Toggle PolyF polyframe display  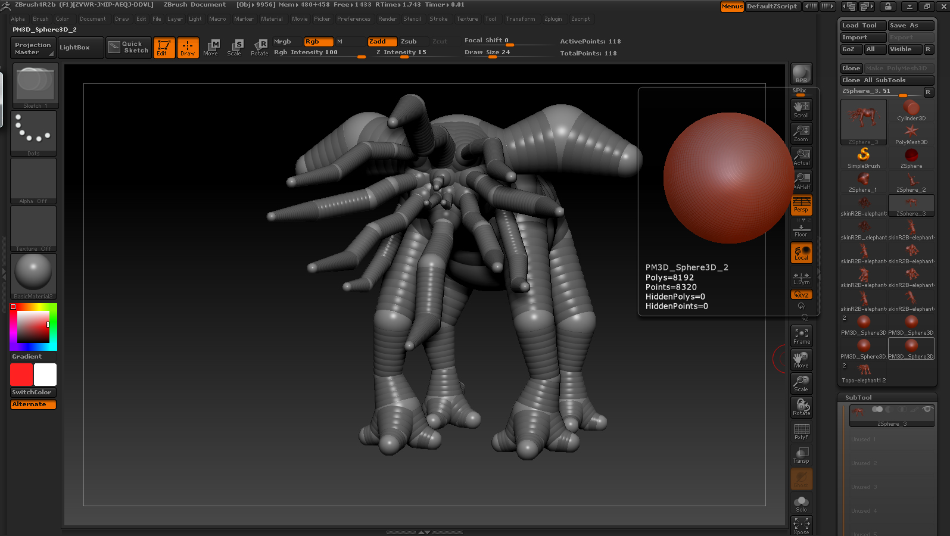tap(802, 431)
